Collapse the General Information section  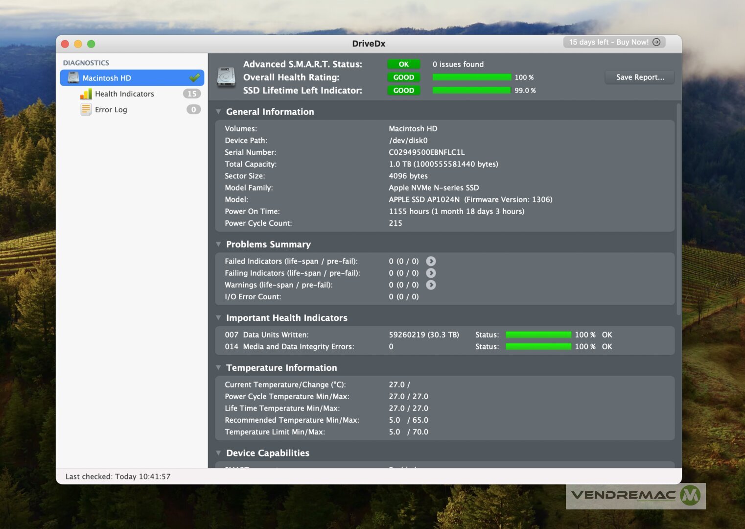(219, 112)
